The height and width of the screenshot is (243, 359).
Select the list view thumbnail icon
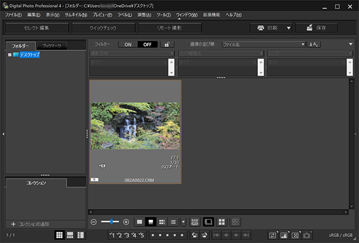[x=172, y=221]
